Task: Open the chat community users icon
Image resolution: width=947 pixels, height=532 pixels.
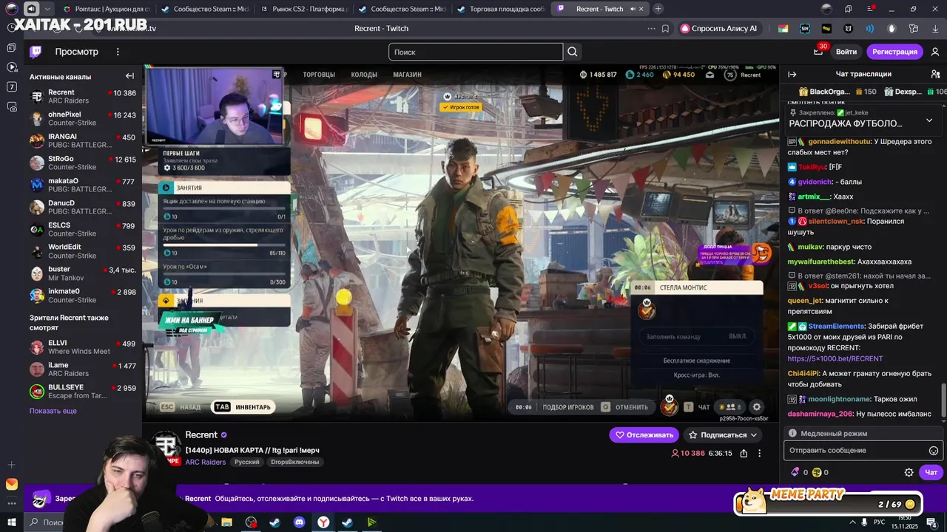Action: click(x=935, y=74)
